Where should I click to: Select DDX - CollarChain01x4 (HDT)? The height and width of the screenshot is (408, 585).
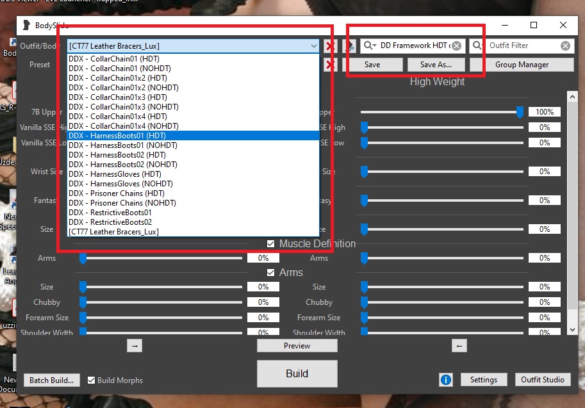click(x=194, y=117)
